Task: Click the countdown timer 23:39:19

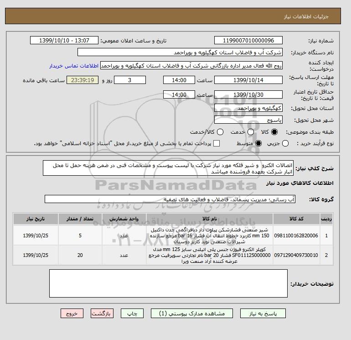Action: pyautogui.click(x=83, y=80)
